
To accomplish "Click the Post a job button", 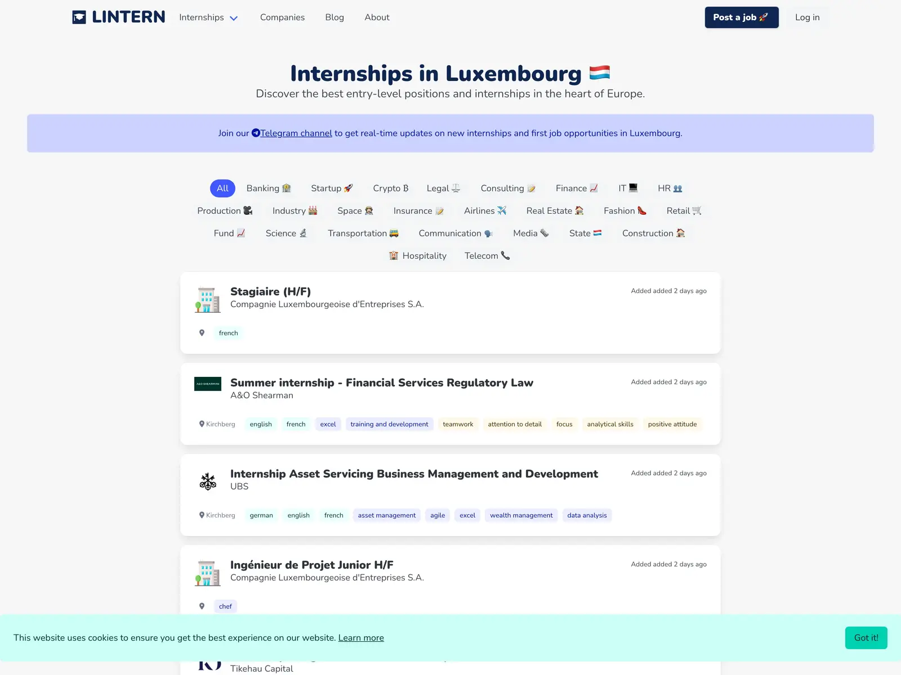I will point(742,17).
